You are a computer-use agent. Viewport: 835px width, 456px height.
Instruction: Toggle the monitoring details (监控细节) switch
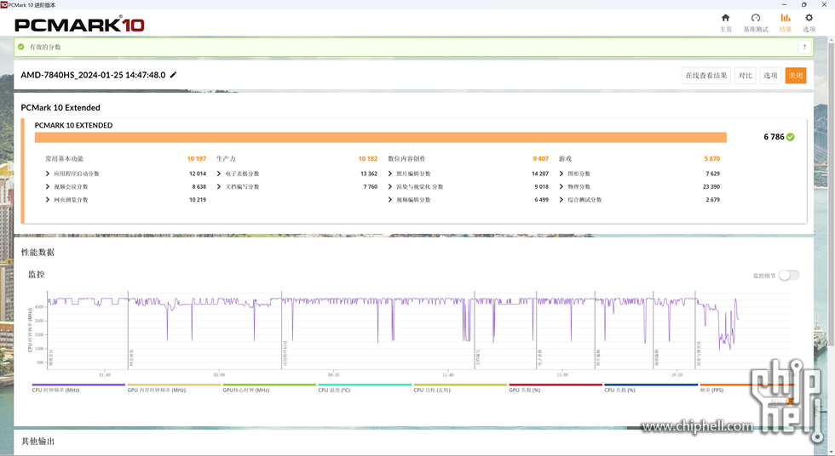pos(789,276)
